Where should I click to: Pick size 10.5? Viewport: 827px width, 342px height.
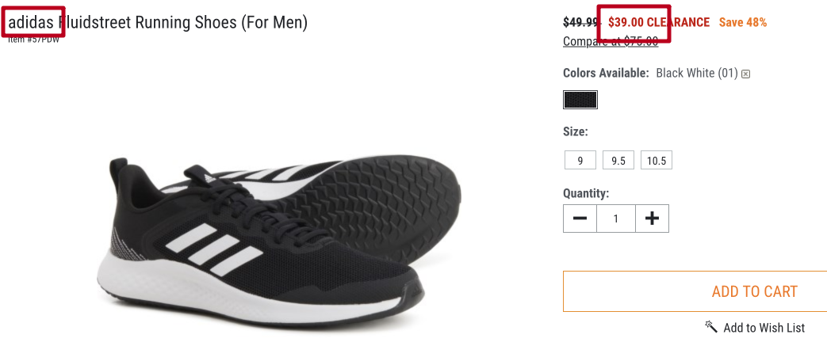click(657, 161)
